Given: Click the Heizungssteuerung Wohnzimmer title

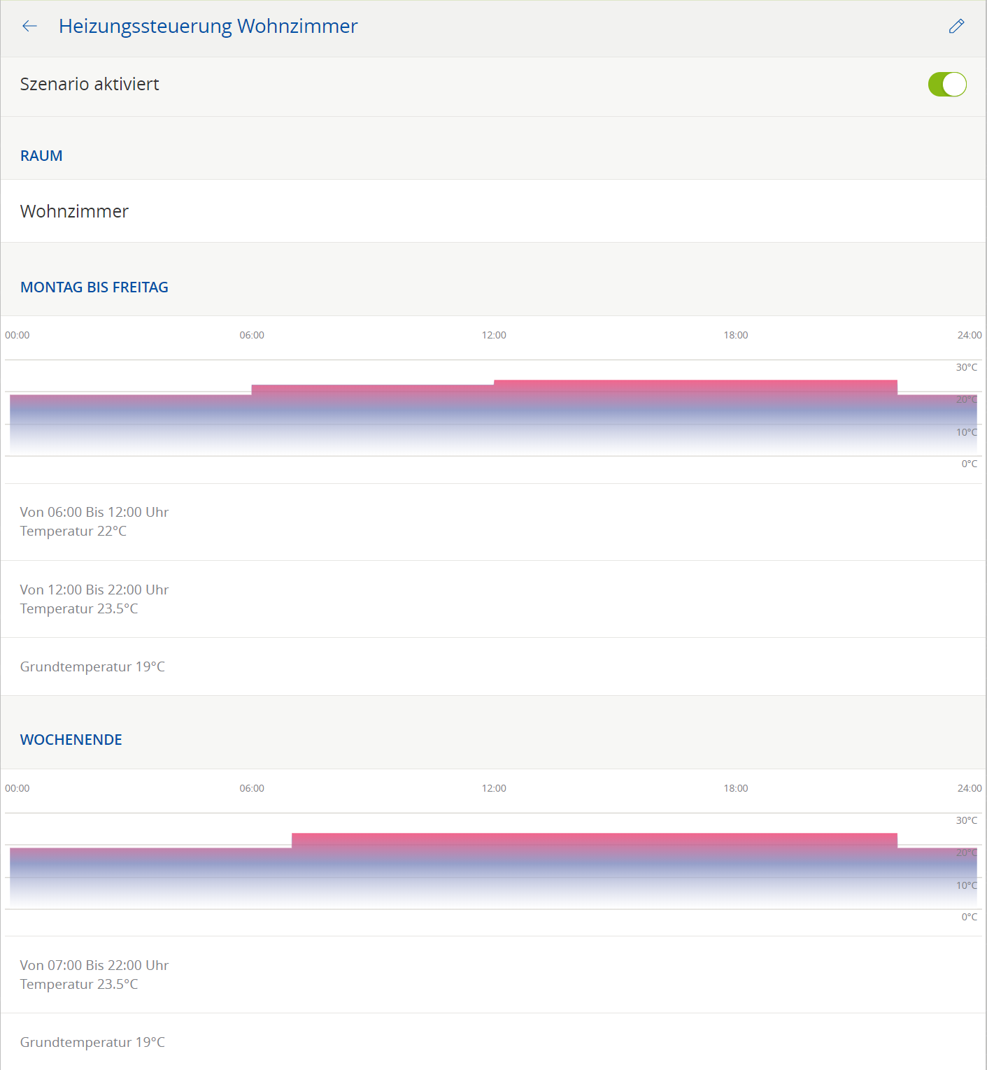Looking at the screenshot, I should point(208,27).
